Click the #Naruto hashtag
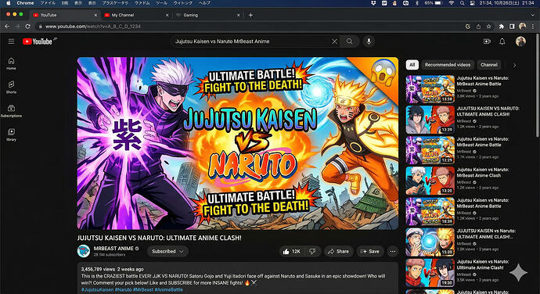The height and width of the screenshot is (294, 540). [124, 289]
